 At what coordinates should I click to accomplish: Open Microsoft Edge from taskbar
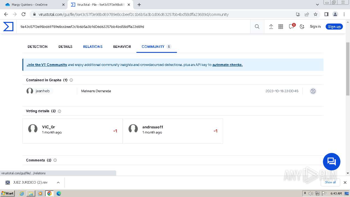[x=59, y=193]
